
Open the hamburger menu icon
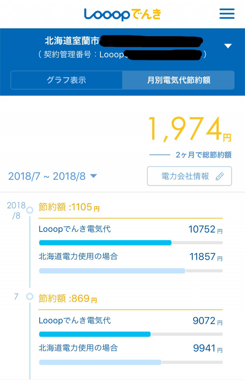tap(227, 14)
